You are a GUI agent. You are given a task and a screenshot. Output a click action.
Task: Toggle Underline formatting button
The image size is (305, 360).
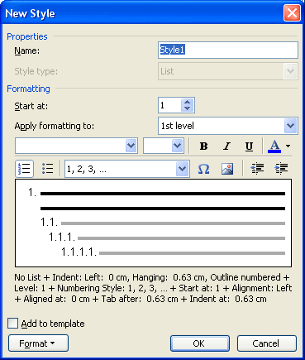coord(249,146)
